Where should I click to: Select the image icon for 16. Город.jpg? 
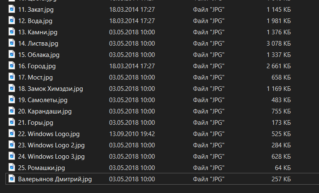click(x=12, y=66)
